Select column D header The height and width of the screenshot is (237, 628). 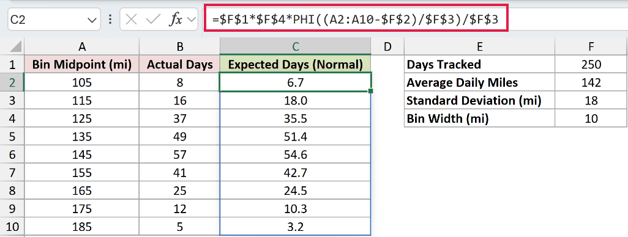(x=387, y=47)
